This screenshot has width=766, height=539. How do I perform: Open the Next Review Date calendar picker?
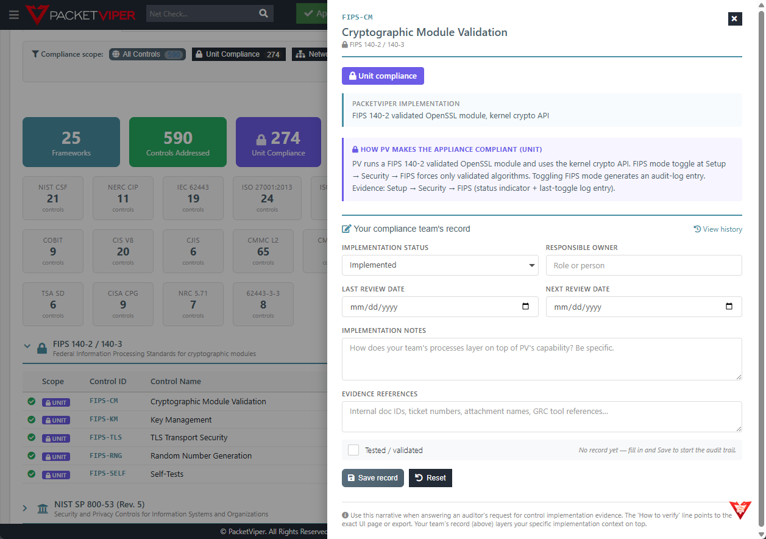point(729,307)
